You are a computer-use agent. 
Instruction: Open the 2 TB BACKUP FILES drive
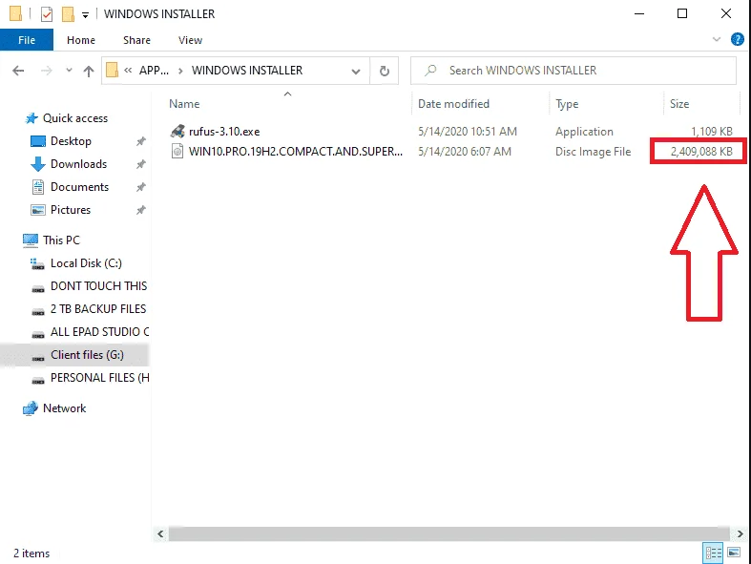[98, 309]
